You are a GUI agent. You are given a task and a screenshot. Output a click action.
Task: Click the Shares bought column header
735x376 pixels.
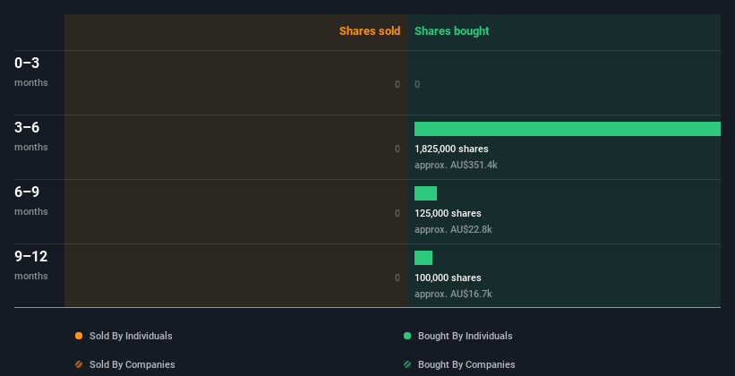(451, 31)
